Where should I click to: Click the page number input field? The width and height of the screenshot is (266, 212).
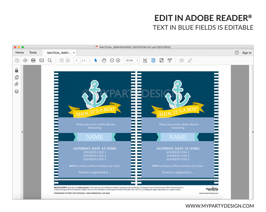77,61
